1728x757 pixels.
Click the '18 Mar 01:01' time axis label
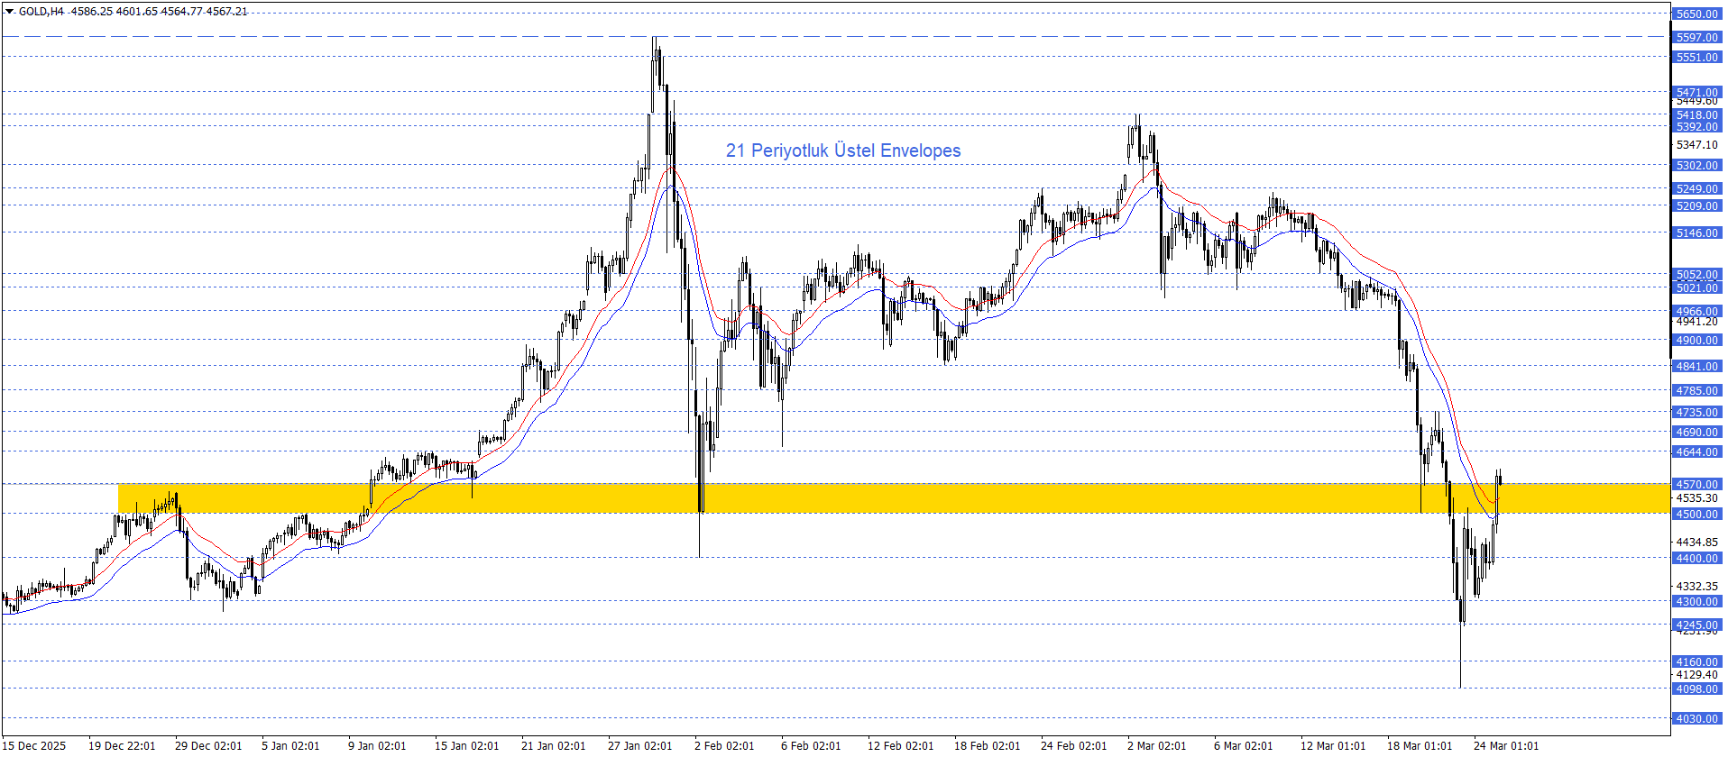1420,746
